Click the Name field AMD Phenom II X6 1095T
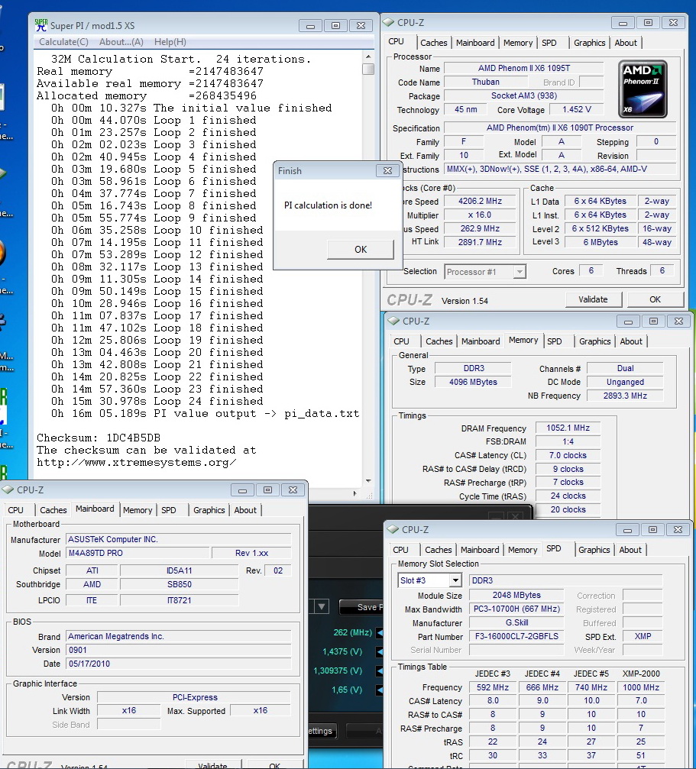 (524, 68)
